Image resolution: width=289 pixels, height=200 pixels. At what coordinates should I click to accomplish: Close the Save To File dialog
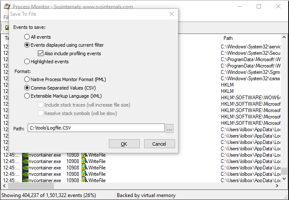(172, 14)
